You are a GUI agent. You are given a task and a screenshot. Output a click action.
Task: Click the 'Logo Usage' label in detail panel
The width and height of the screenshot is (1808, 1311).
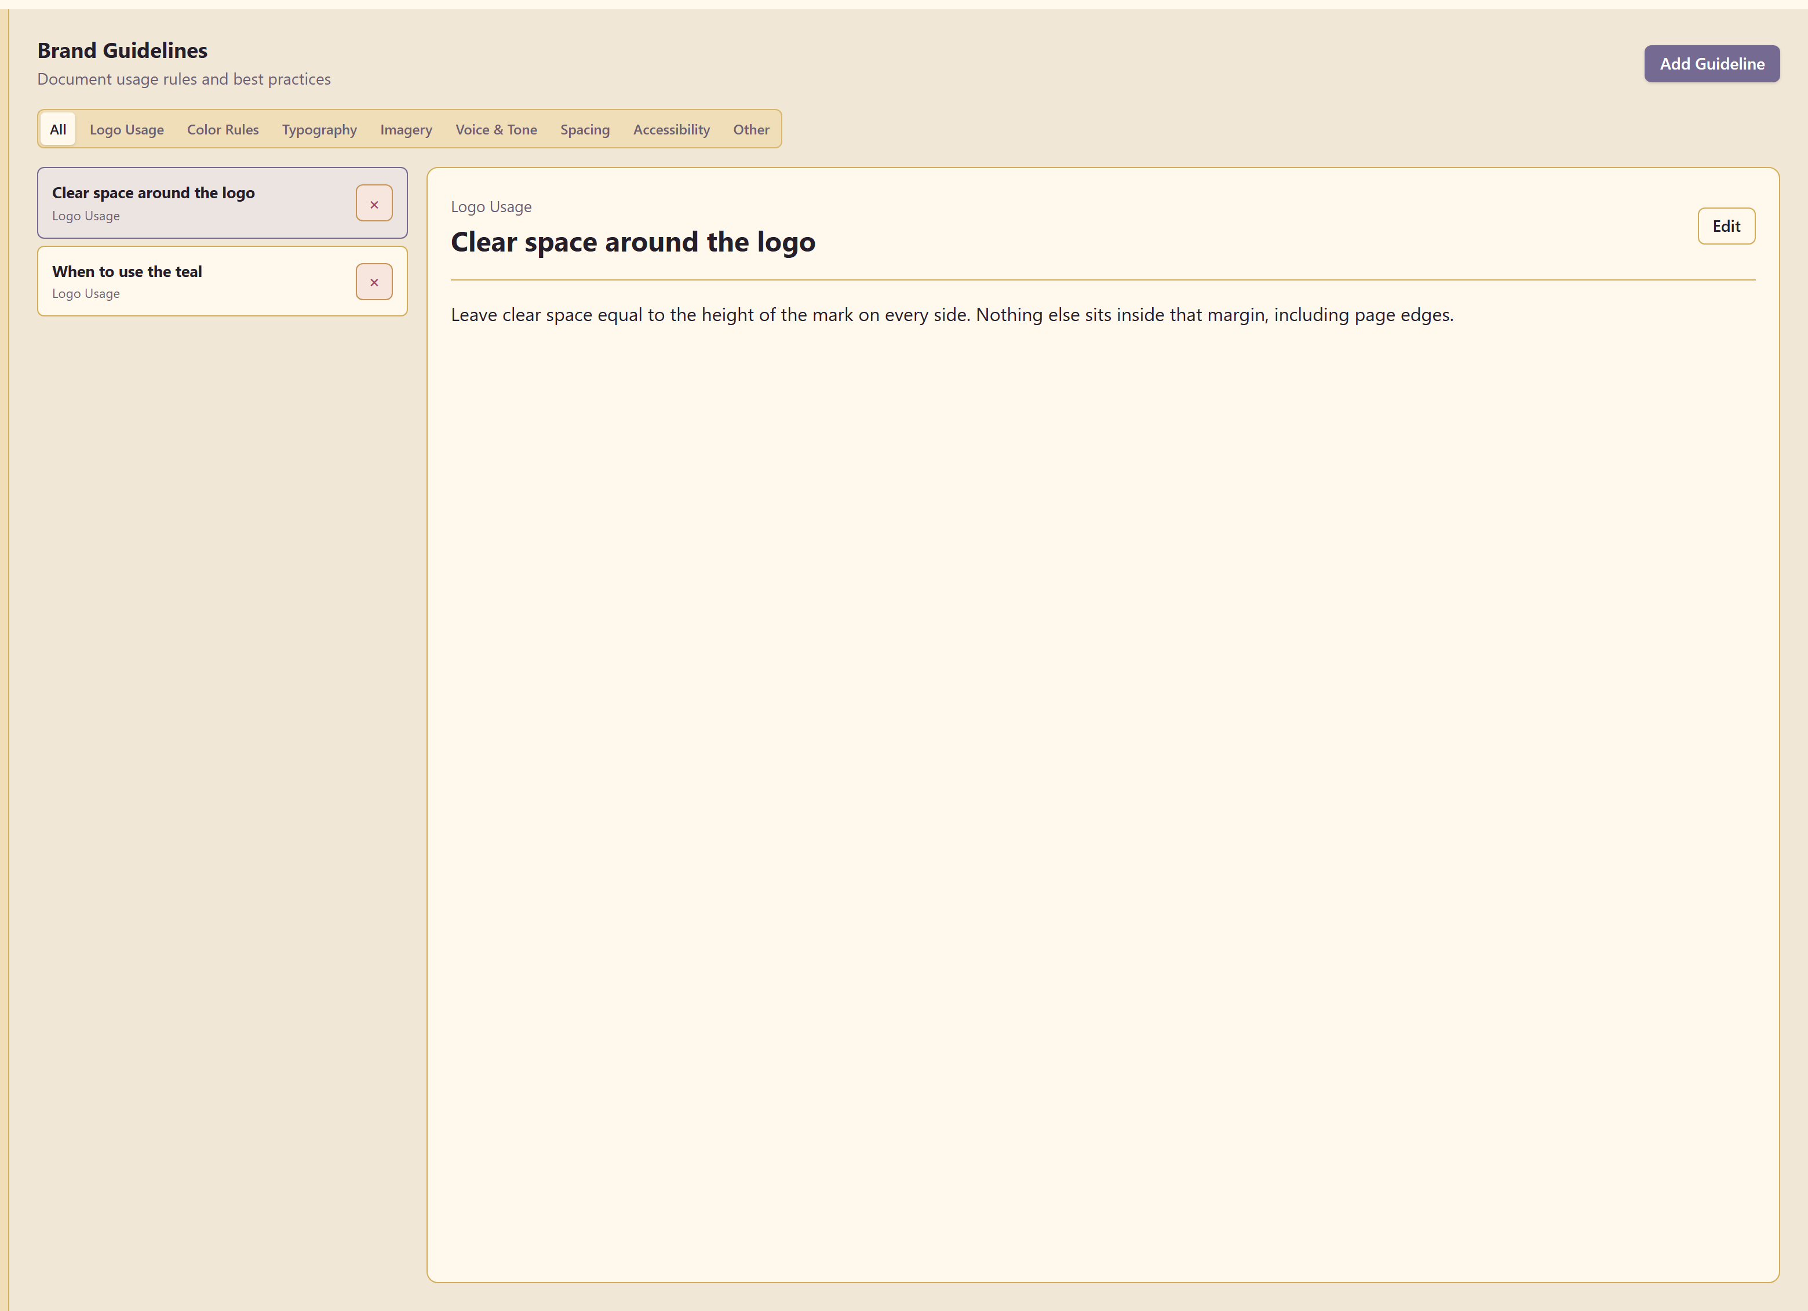coord(491,206)
